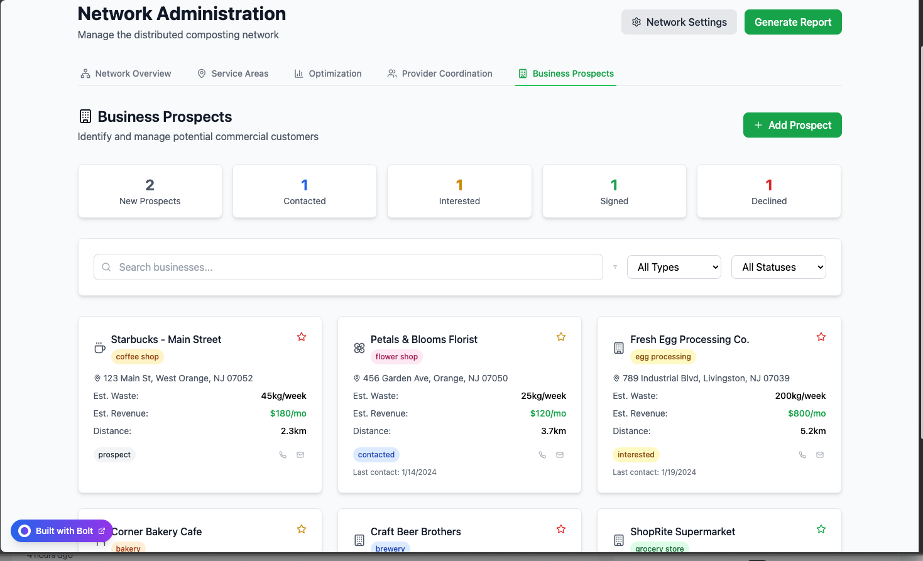Click map pin icon at 789 Industrial Blvd address

click(616, 378)
